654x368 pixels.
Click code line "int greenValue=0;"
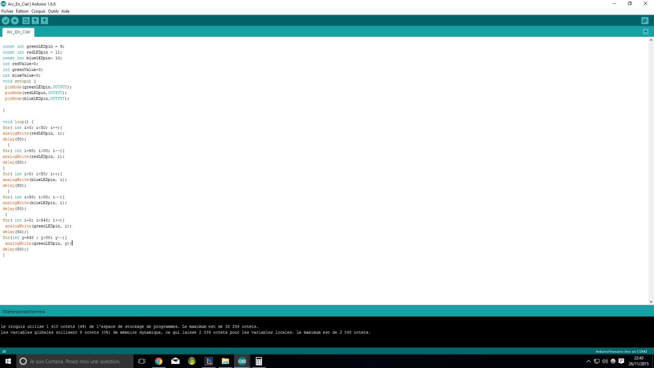23,70
